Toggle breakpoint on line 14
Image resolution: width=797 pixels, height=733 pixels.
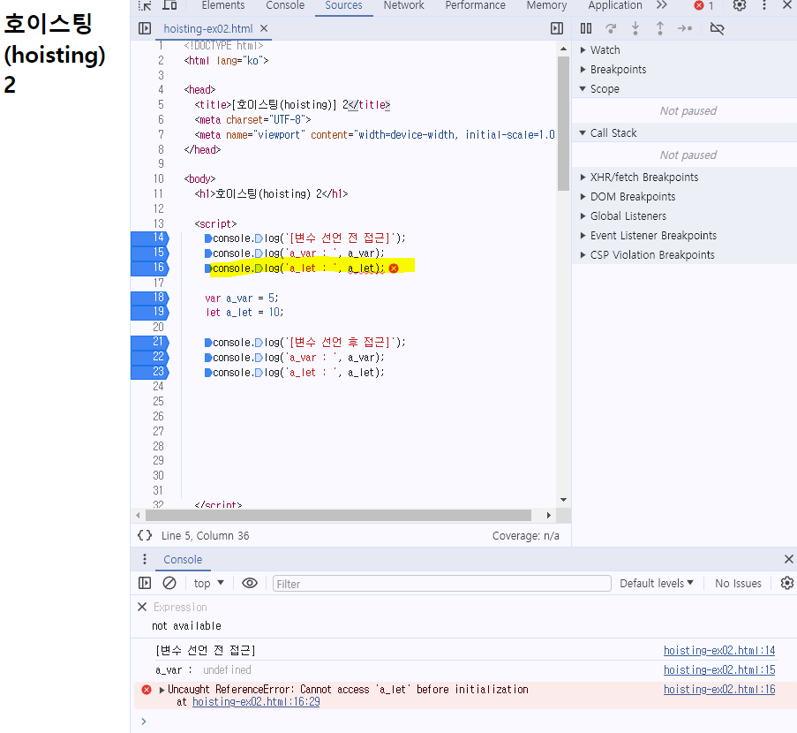pyautogui.click(x=150, y=238)
